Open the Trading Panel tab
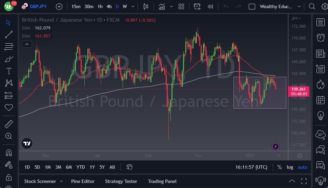Screen dimensions: 328x188 [162, 181]
